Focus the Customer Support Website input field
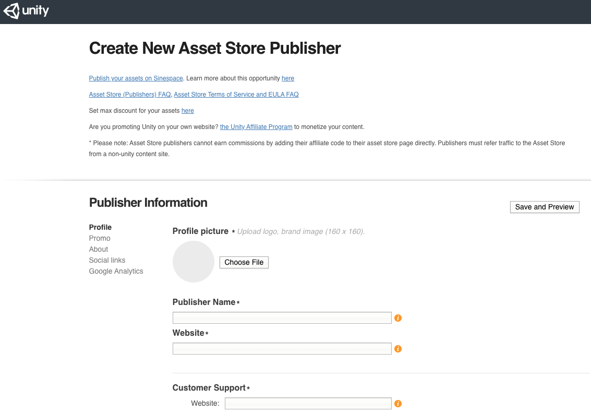The width and height of the screenshot is (591, 412). coord(308,403)
